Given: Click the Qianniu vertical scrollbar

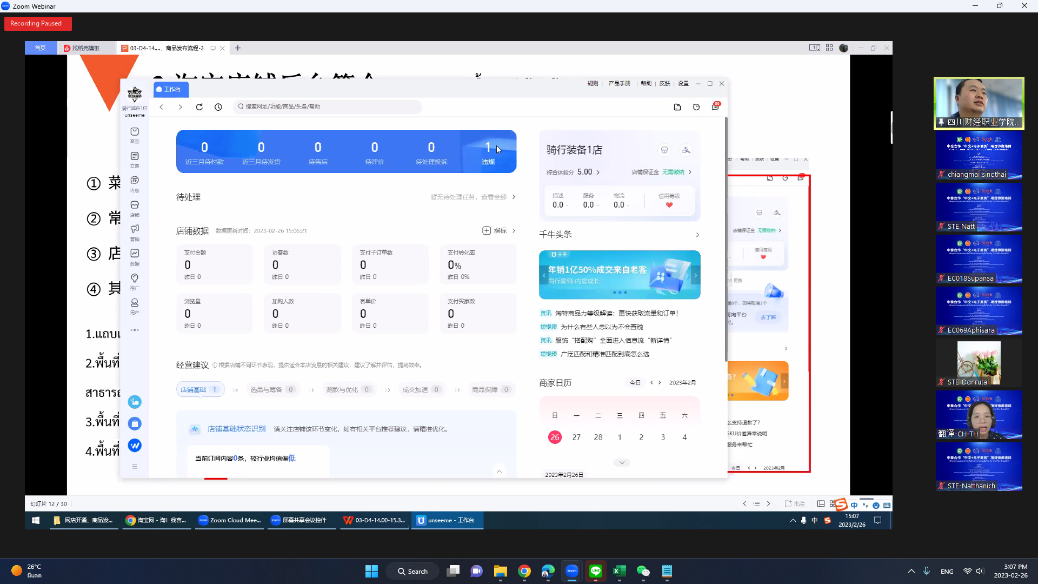Looking at the screenshot, I should (x=726, y=239).
